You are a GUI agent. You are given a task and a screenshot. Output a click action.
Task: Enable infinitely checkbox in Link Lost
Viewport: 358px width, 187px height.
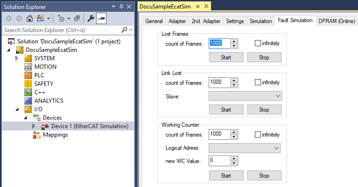tap(258, 82)
